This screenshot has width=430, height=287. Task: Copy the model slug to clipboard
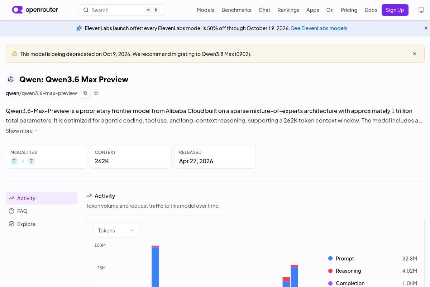(85, 93)
